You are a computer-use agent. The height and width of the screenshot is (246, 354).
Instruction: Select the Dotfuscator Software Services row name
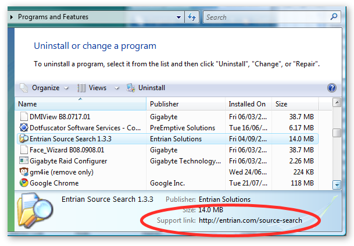85,128
